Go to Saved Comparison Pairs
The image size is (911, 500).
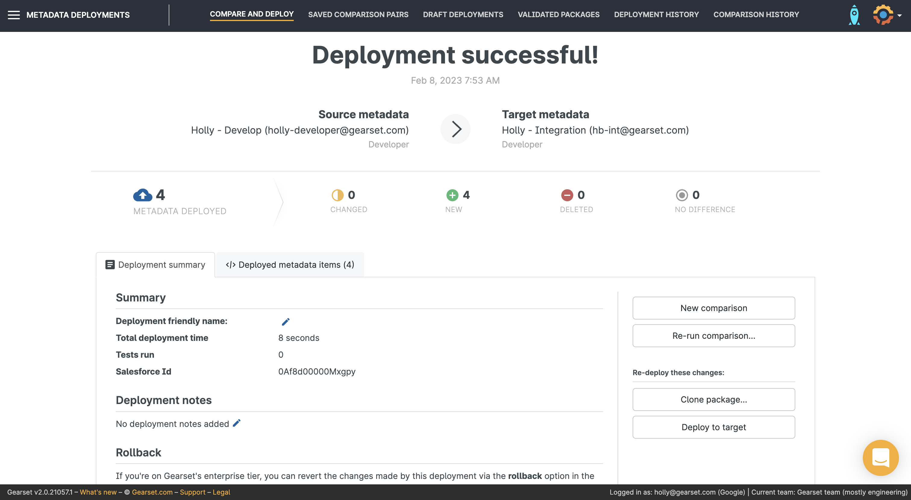(358, 14)
